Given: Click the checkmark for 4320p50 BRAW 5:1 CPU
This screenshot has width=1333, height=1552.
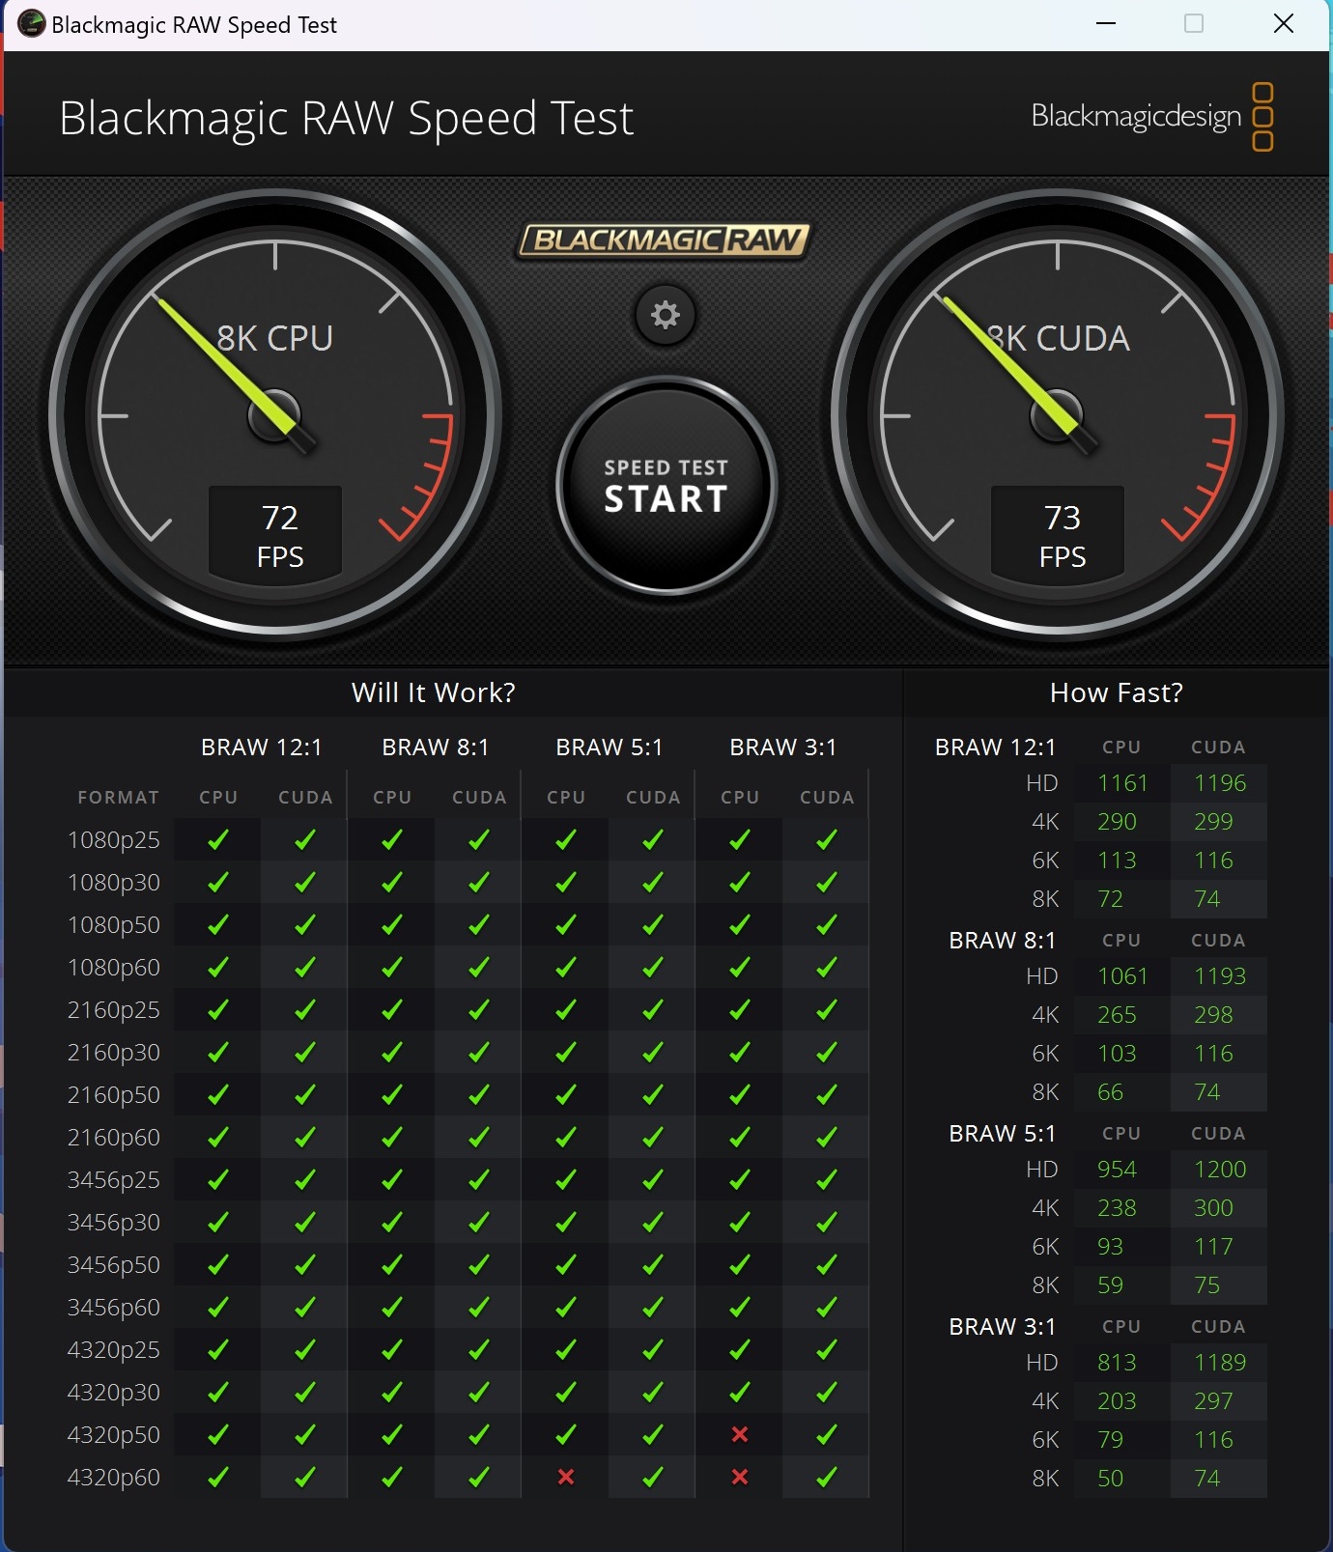Looking at the screenshot, I should click(x=566, y=1434).
